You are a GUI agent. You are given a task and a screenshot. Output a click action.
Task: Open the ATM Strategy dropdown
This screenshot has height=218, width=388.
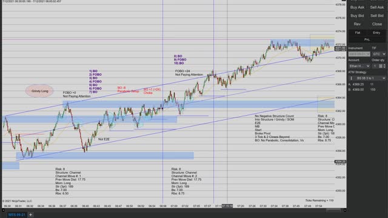pyautogui.click(x=367, y=78)
